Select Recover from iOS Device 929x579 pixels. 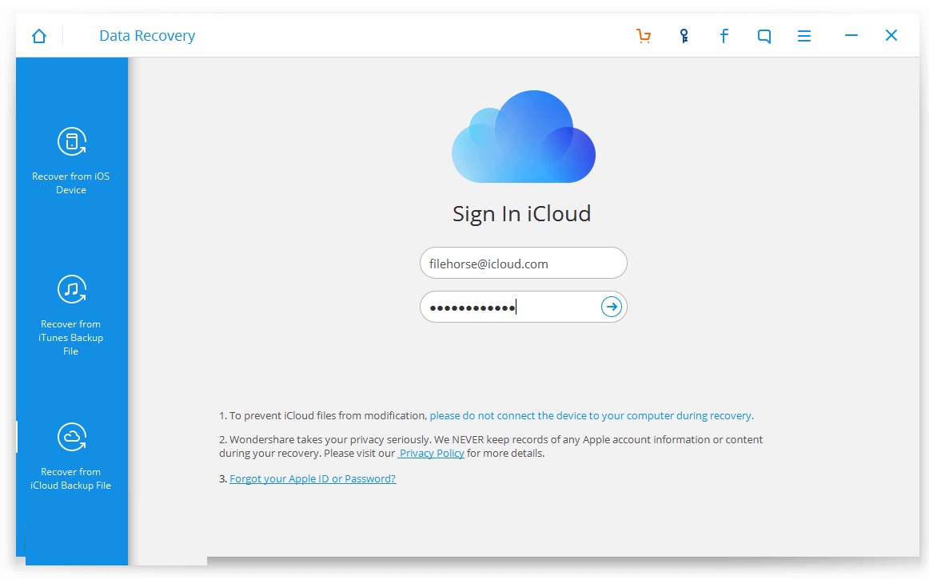pos(71,161)
